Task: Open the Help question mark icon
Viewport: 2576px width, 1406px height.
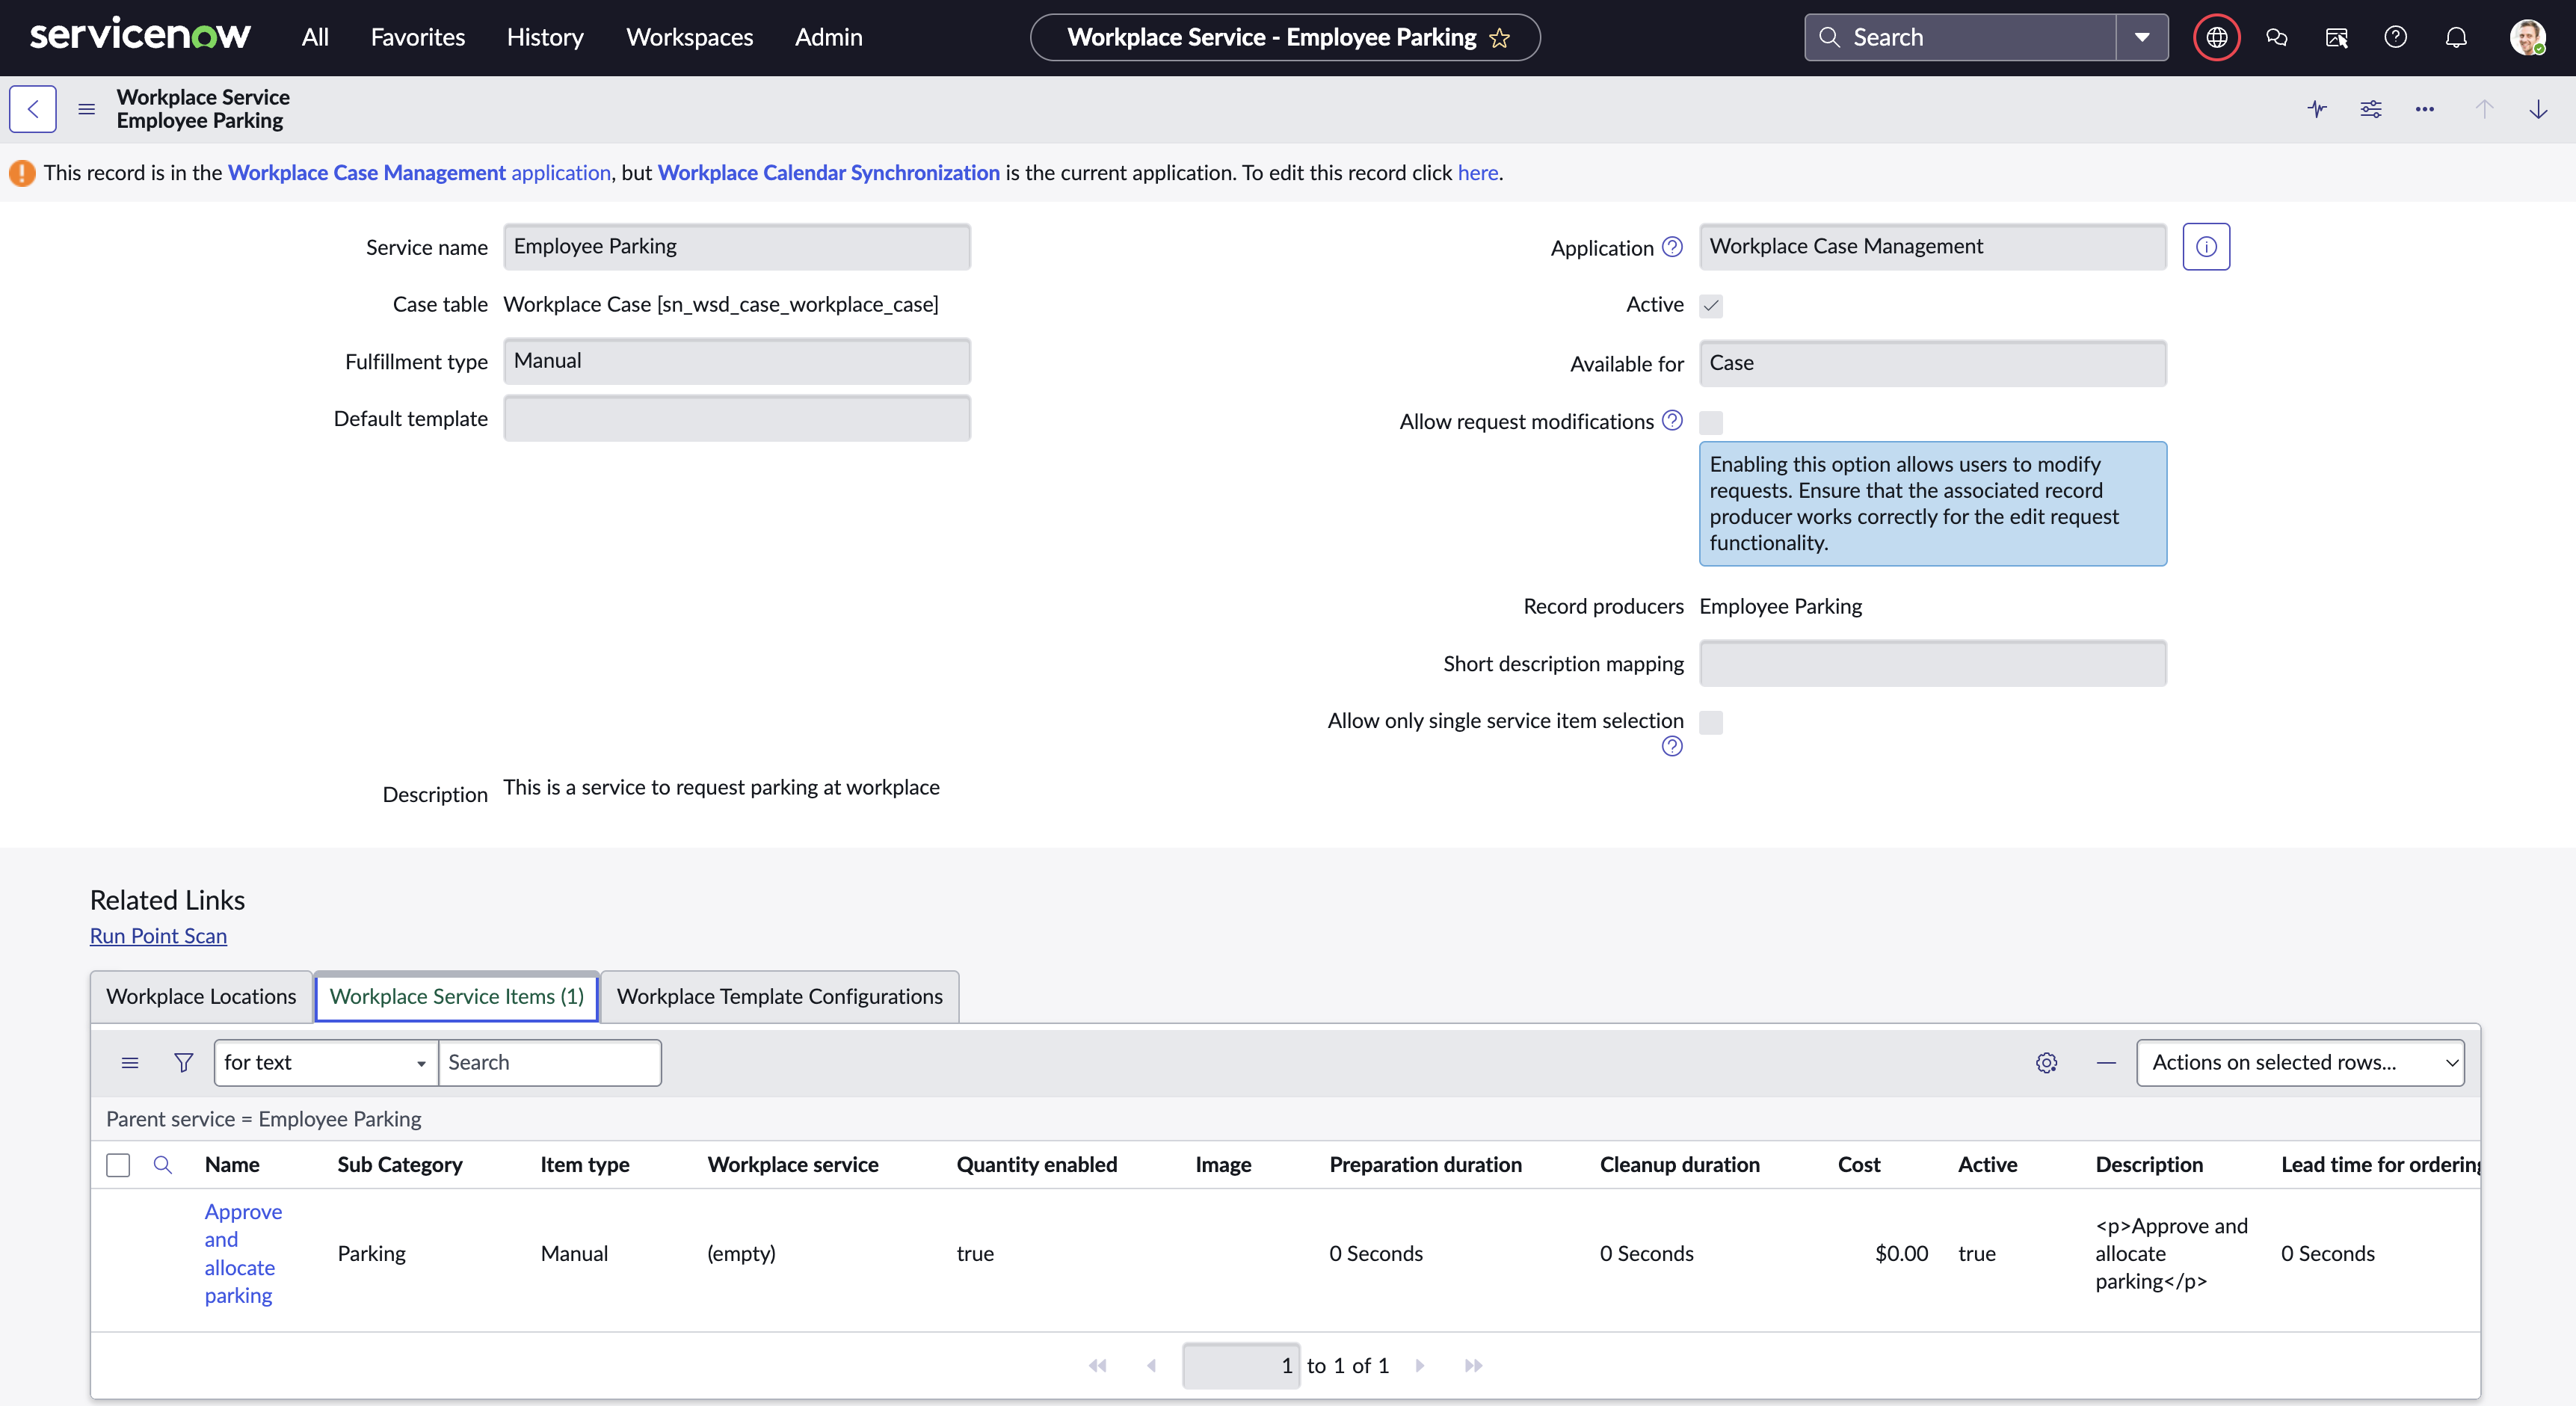Action: click(x=2396, y=38)
